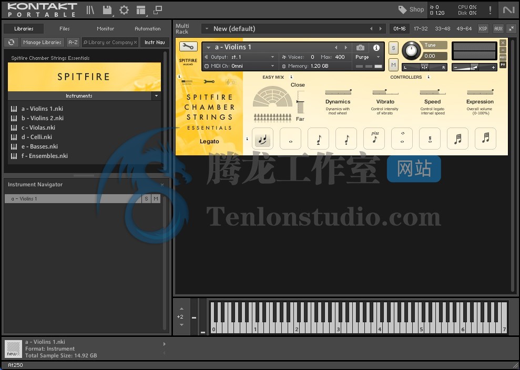
Task: Load c - Violas.nki from list
Action: [x=38, y=128]
